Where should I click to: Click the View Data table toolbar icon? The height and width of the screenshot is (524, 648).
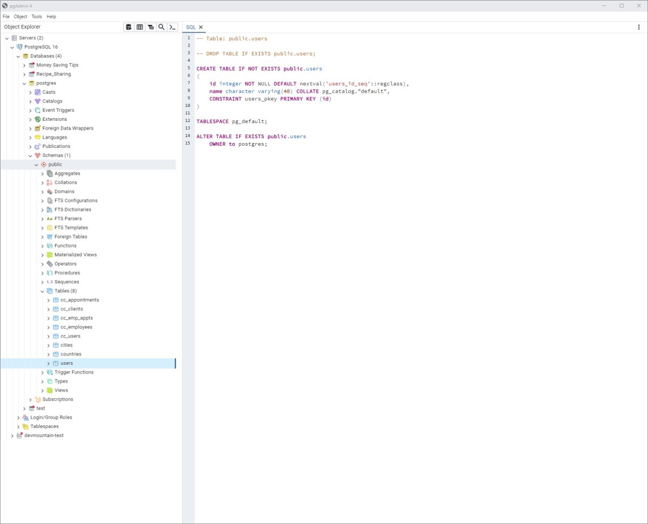140,27
